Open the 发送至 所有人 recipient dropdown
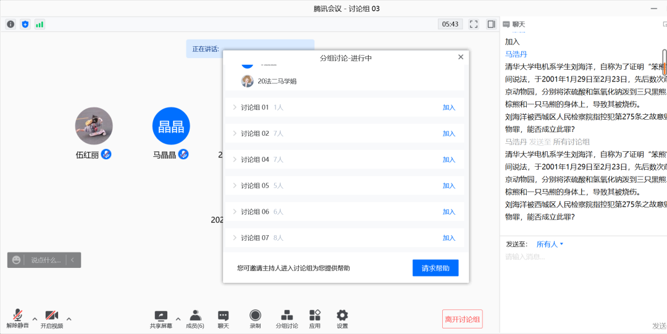Image resolution: width=667 pixels, height=334 pixels. click(x=550, y=244)
